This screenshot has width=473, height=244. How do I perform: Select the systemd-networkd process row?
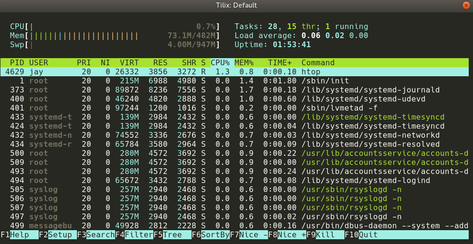coord(235,135)
